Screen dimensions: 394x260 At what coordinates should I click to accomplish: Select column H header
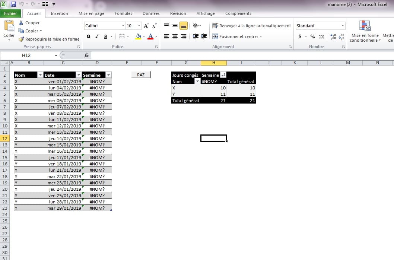(214, 63)
